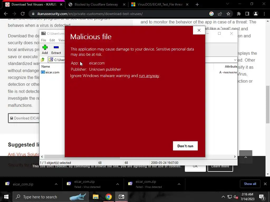The width and height of the screenshot is (270, 202).
Task: Click the 7-Zip taskbar icon
Action: tap(121, 197)
